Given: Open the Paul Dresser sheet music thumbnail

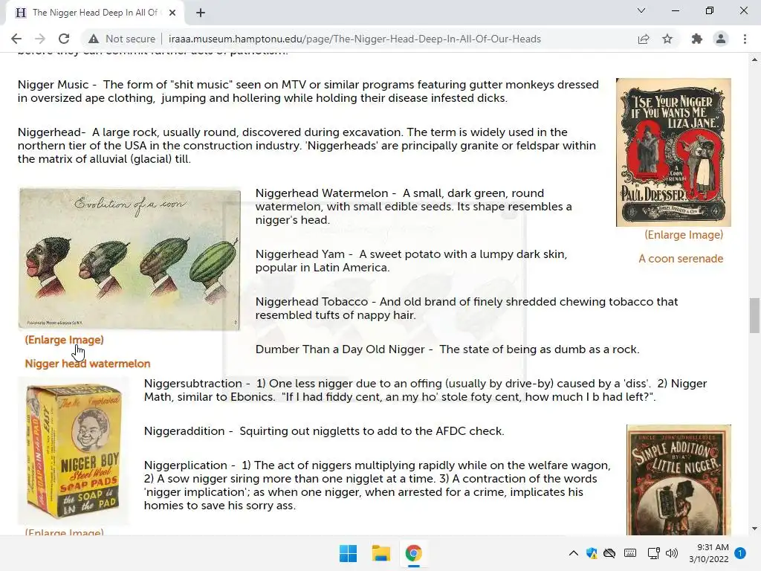Looking at the screenshot, I should (x=673, y=152).
